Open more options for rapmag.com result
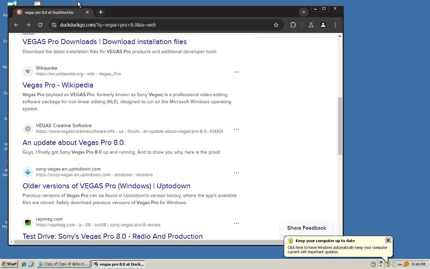 [236, 223]
